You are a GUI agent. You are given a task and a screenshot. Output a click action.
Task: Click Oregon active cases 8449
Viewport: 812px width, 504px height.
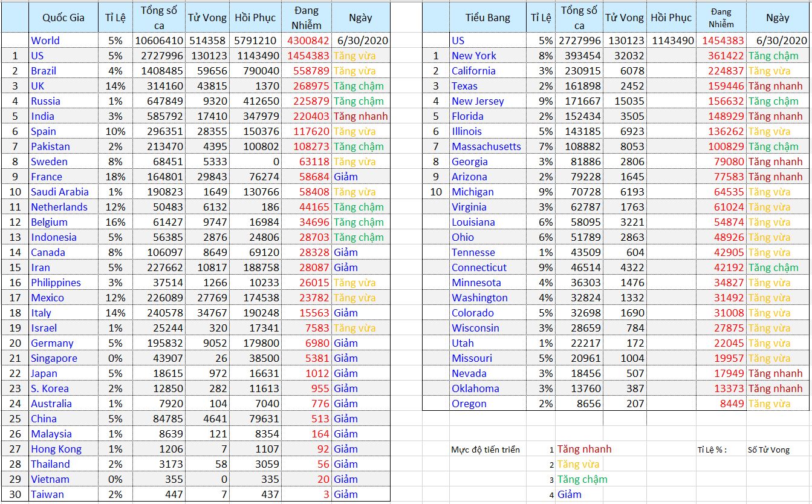tap(721, 404)
